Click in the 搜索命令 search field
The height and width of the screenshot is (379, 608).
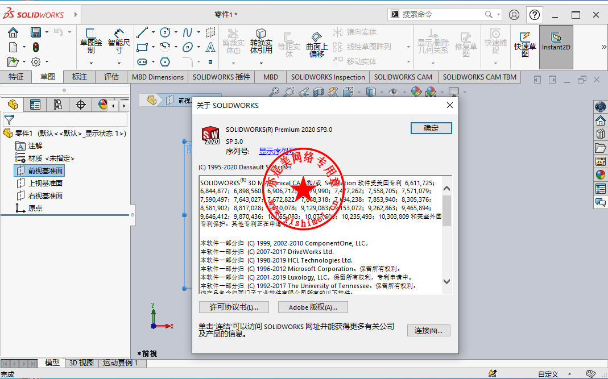(442, 15)
